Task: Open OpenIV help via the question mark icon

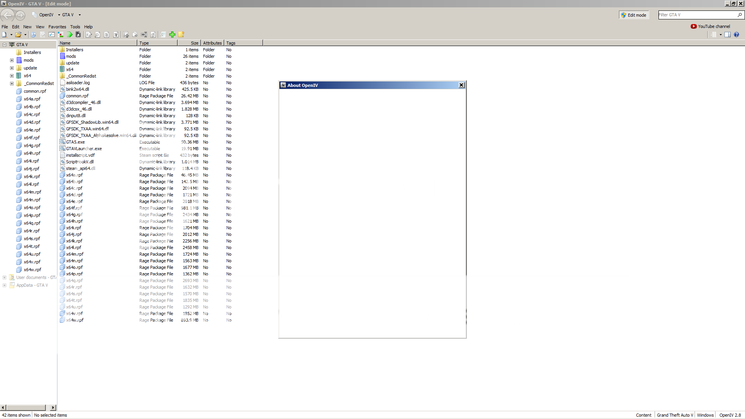Action: 736,35
